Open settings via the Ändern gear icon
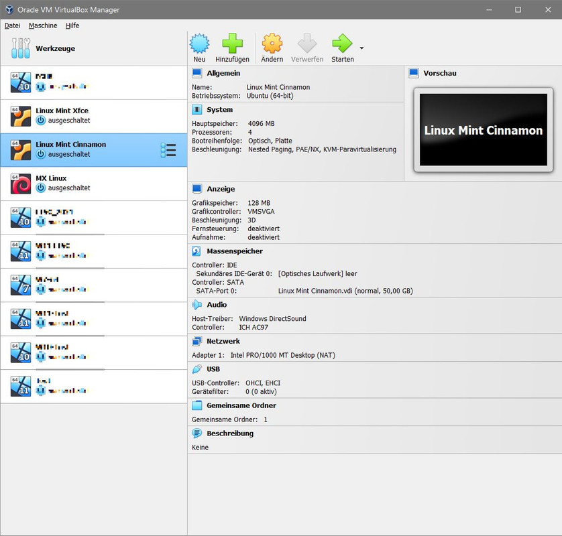Screen dimensions: 562x536 coord(272,44)
